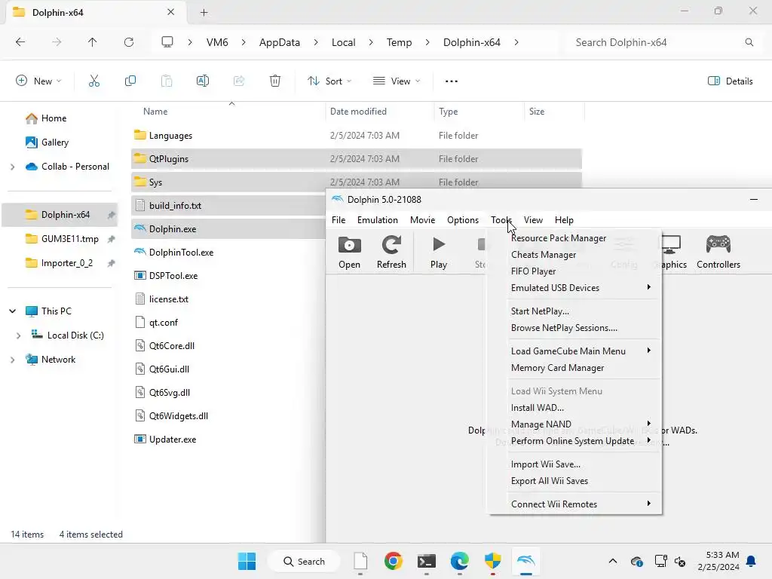The image size is (772, 579).
Task: Open the notification bell
Action: pos(752,561)
